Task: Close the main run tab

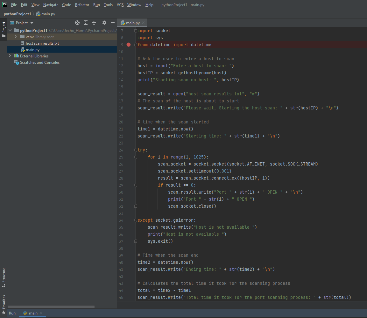Action: tap(41, 313)
